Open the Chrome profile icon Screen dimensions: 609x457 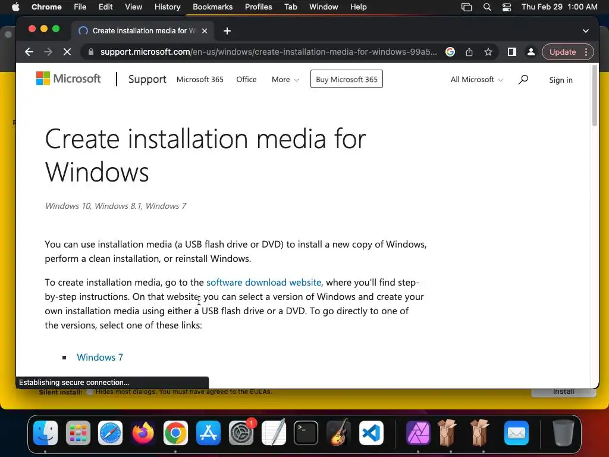(x=530, y=52)
